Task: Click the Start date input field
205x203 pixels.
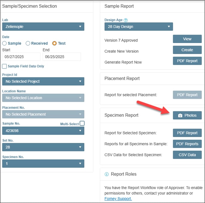Action: click(x=21, y=57)
